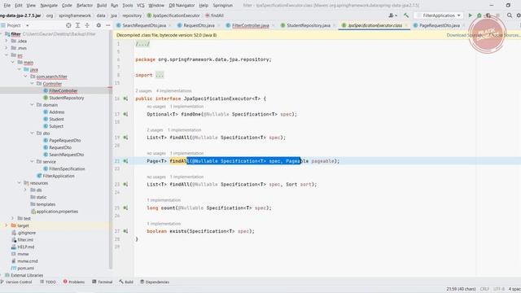Open the Dependencies tool window
The height and width of the screenshot is (293, 521).
(155, 282)
